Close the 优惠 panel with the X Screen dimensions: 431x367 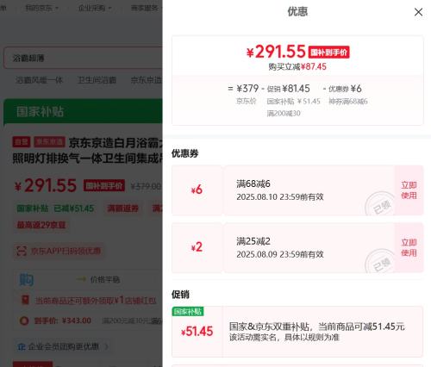click(x=418, y=12)
